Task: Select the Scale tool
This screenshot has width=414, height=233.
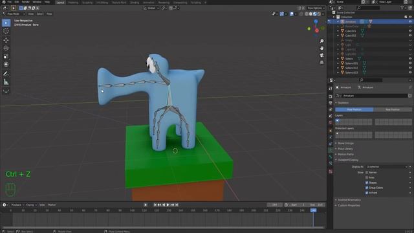Action: [x=6, y=56]
